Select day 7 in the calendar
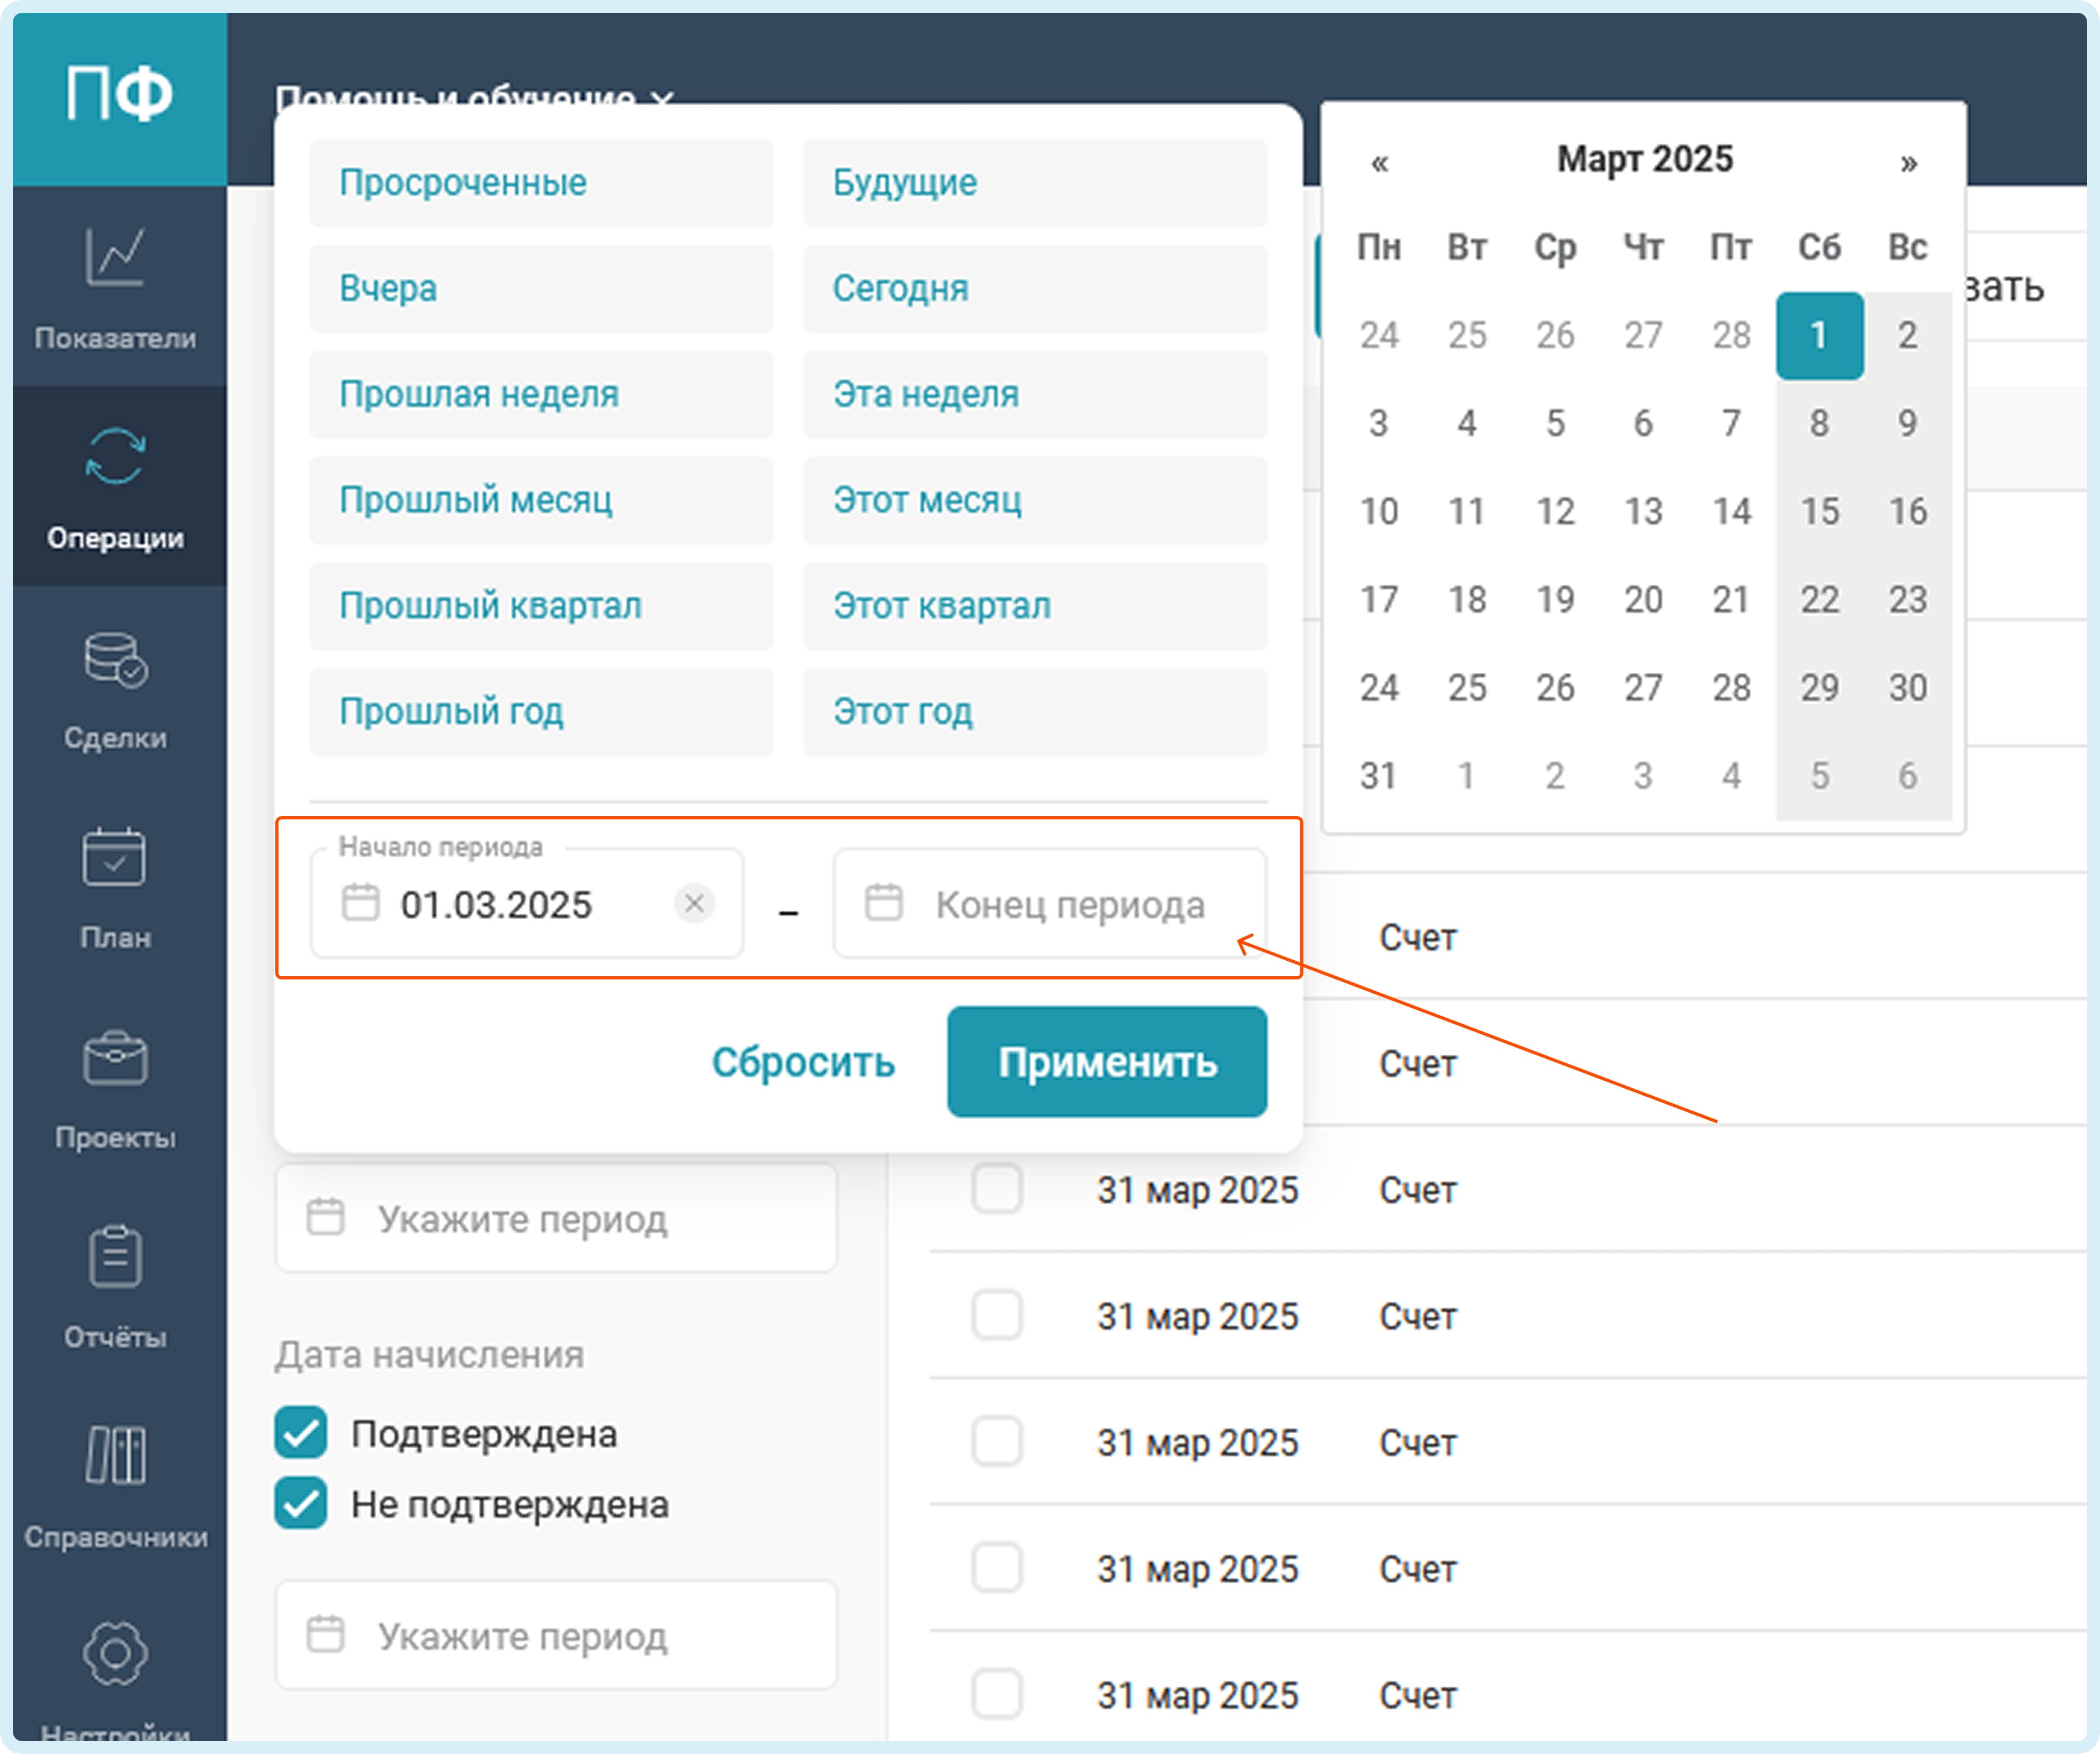This screenshot has width=2100, height=1754. point(1731,424)
